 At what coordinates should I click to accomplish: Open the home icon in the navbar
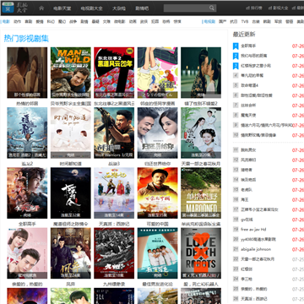click(41, 8)
